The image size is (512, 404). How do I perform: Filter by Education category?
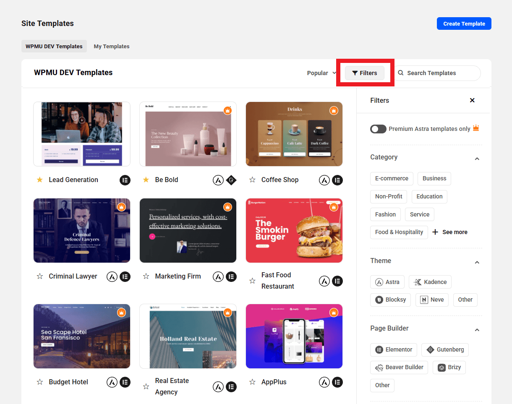[x=429, y=196]
